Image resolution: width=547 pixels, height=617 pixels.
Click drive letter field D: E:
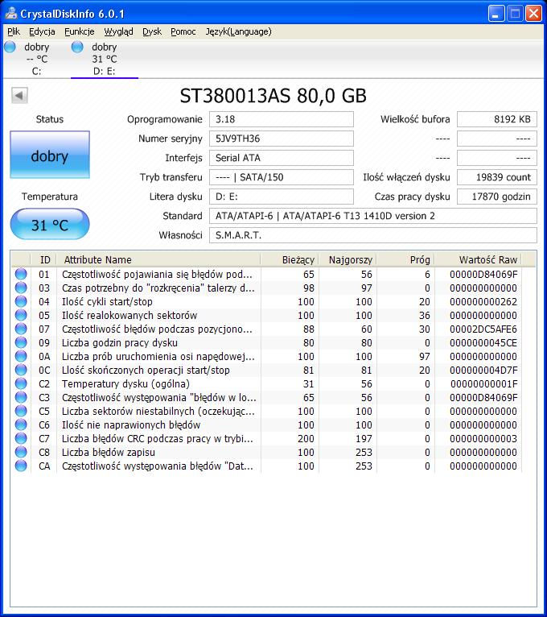coord(282,197)
